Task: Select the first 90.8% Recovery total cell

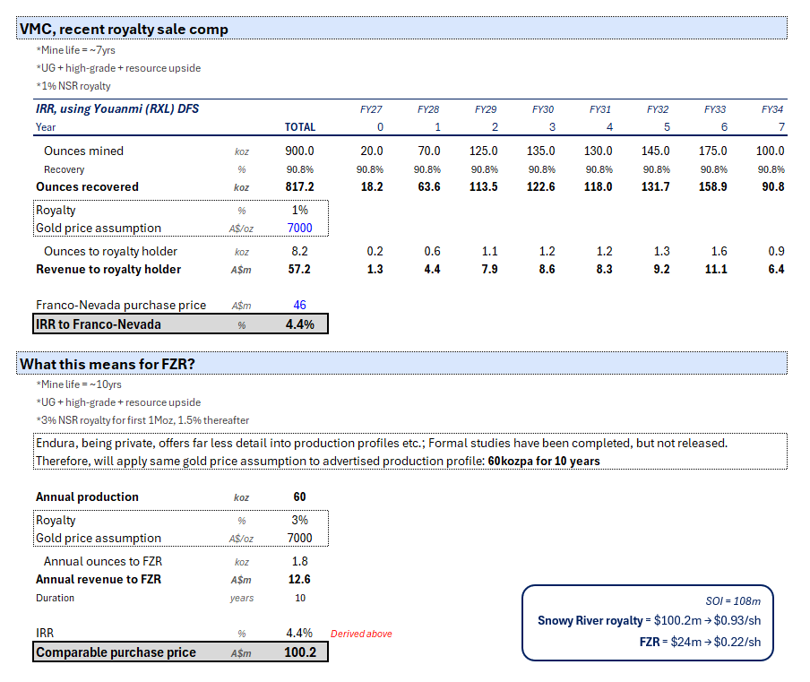Action: click(x=300, y=169)
